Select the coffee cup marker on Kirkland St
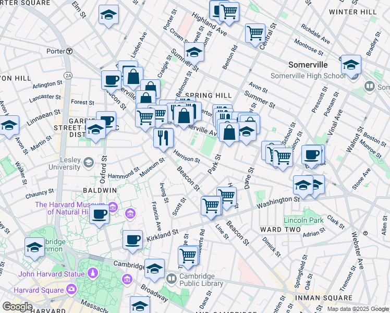The height and width of the screenshot is (313, 390). pyautogui.click(x=132, y=242)
